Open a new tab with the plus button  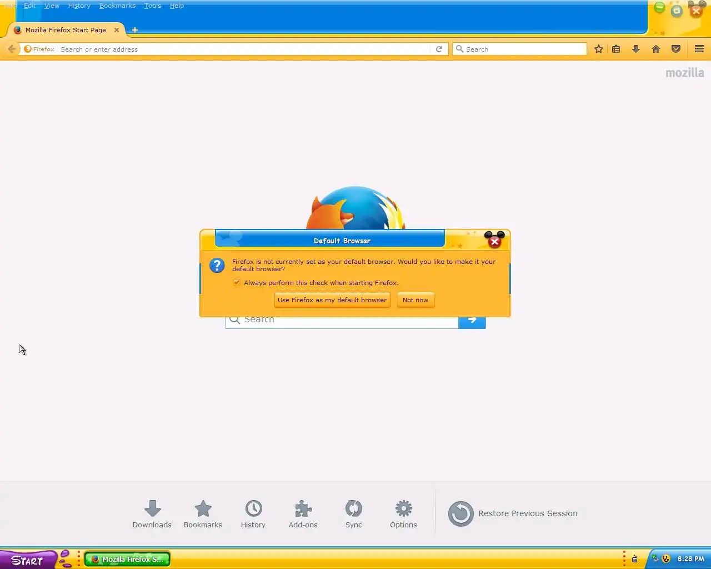click(134, 30)
